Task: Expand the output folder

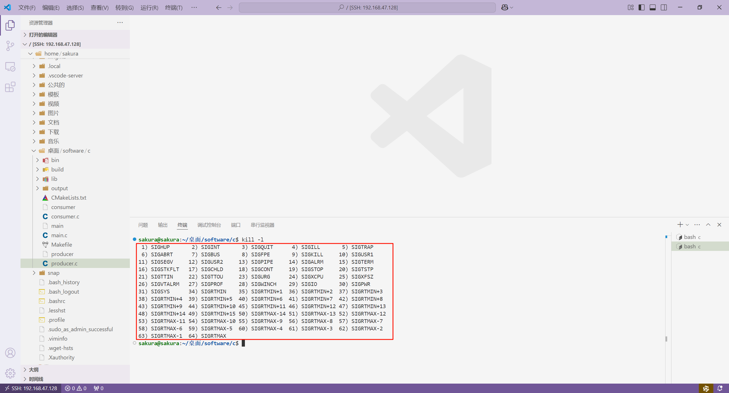Action: click(x=75, y=188)
